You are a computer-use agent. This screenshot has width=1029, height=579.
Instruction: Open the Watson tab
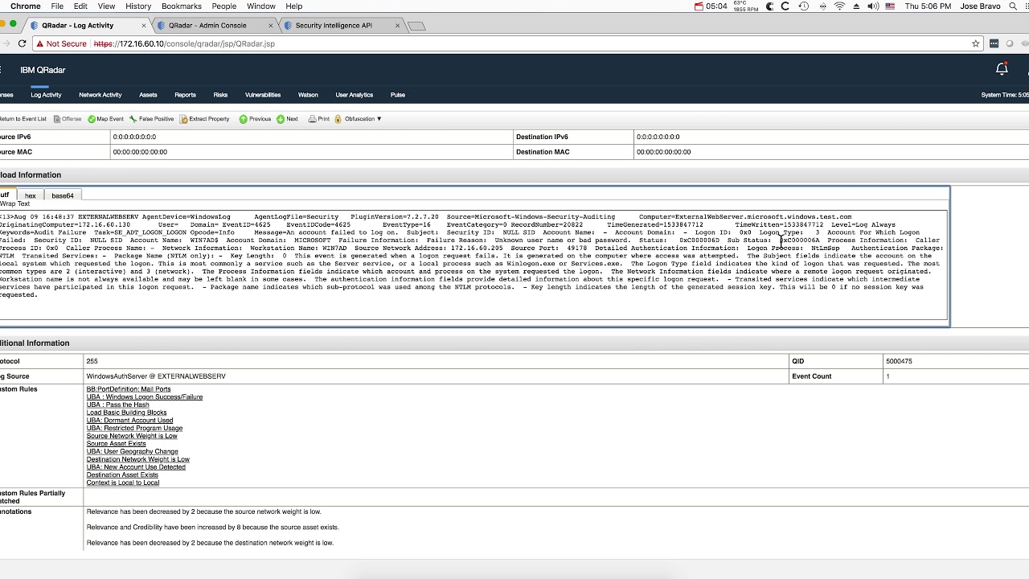click(x=308, y=95)
